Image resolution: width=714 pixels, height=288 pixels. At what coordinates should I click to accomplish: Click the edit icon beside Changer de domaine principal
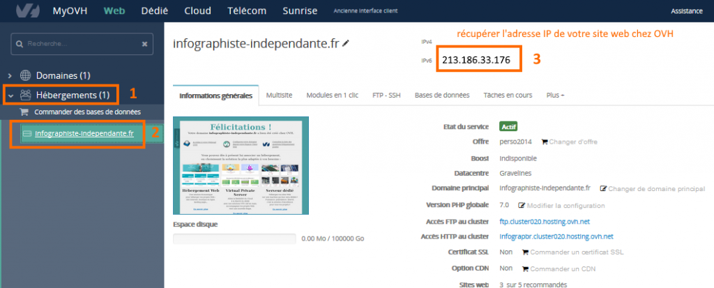point(603,188)
